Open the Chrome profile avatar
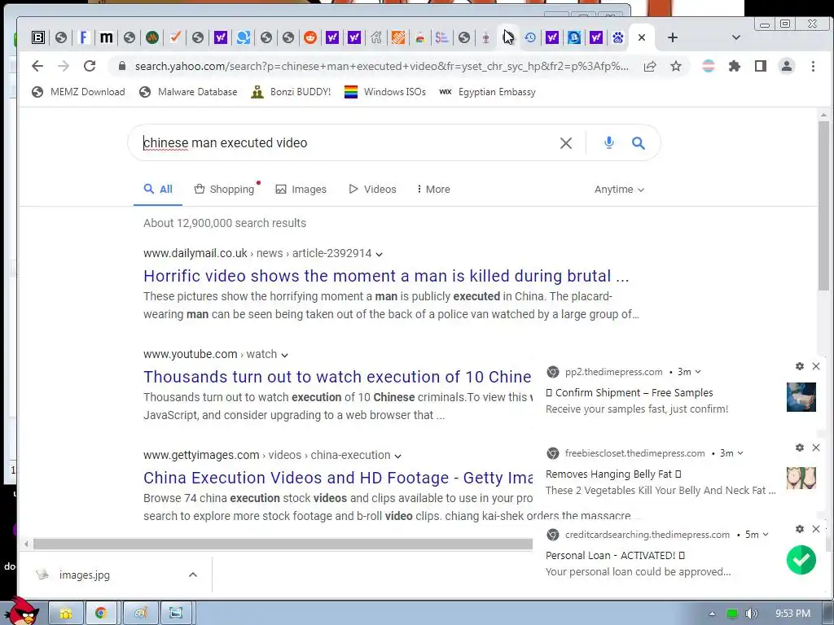Image resolution: width=834 pixels, height=625 pixels. 786,66
